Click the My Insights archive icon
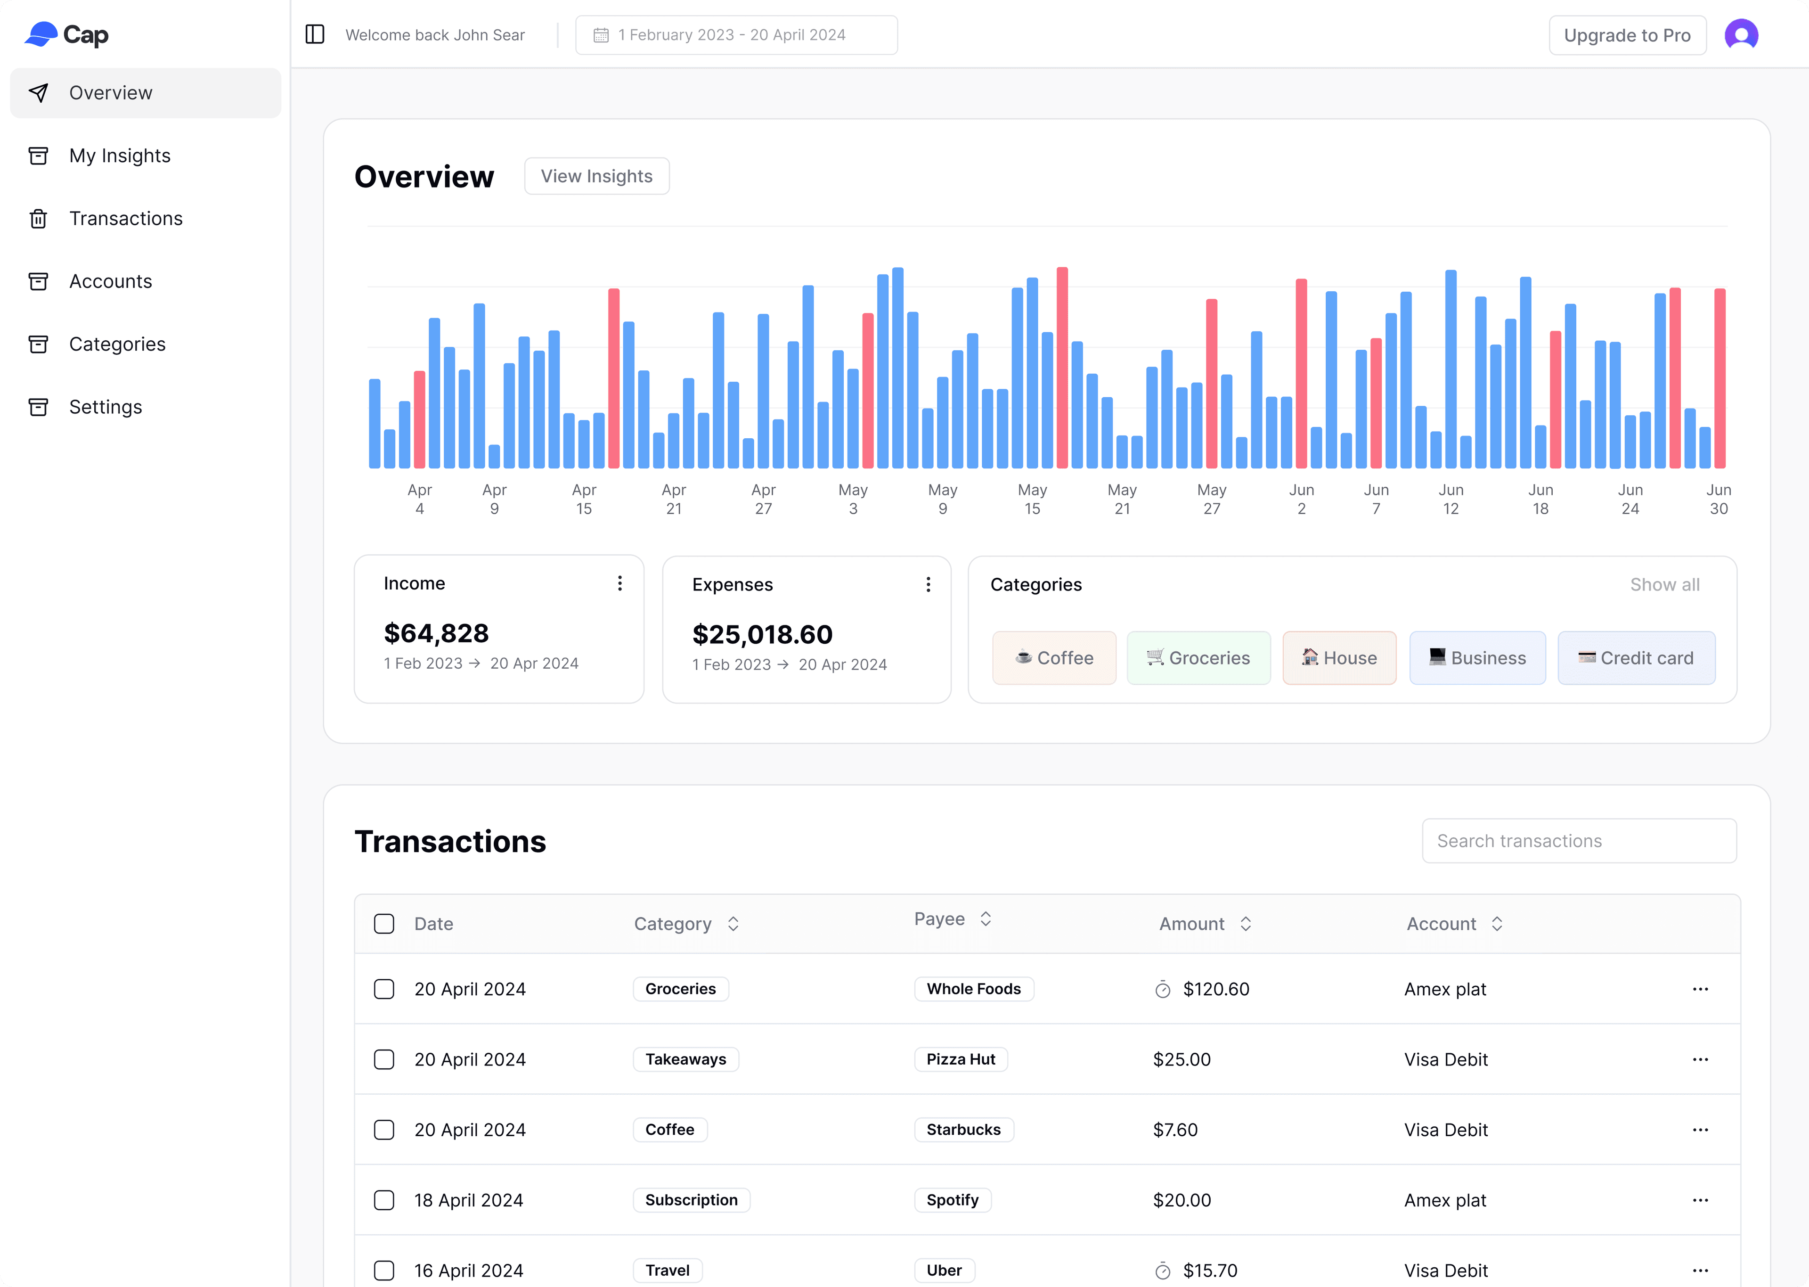The height and width of the screenshot is (1287, 1809). click(38, 156)
